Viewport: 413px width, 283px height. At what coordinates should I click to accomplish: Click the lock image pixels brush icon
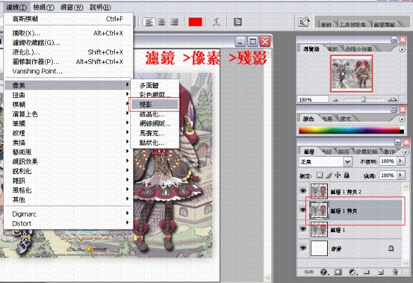[x=329, y=175]
